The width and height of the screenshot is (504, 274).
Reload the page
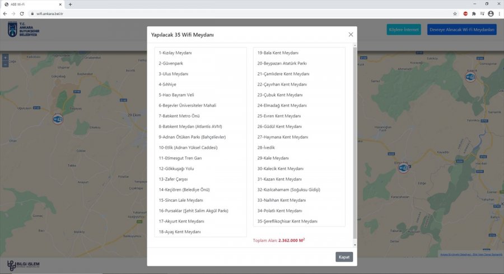pyautogui.click(x=22, y=13)
